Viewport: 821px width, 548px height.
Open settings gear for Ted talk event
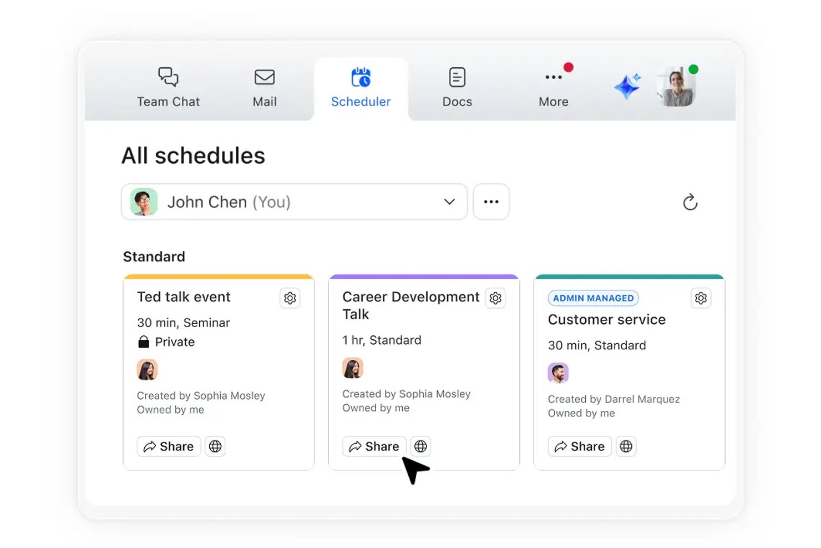tap(290, 298)
